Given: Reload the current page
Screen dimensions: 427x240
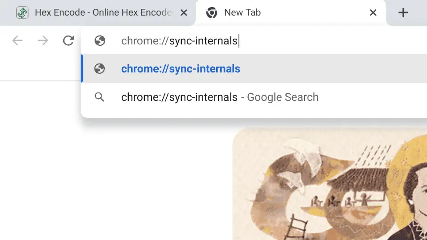Looking at the screenshot, I should pos(68,41).
